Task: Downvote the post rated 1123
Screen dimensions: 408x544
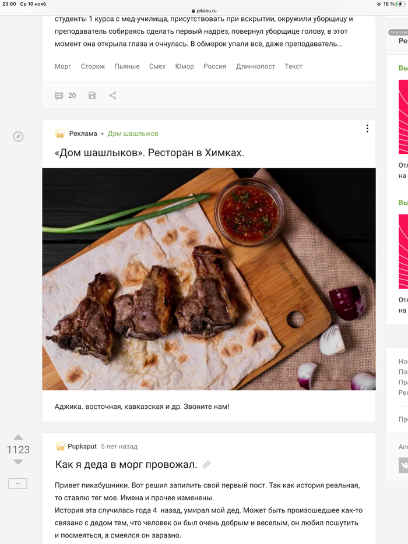Action: (x=18, y=462)
